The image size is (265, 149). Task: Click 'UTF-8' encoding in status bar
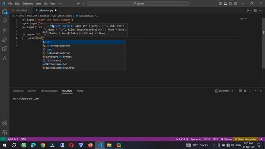click(x=207, y=139)
